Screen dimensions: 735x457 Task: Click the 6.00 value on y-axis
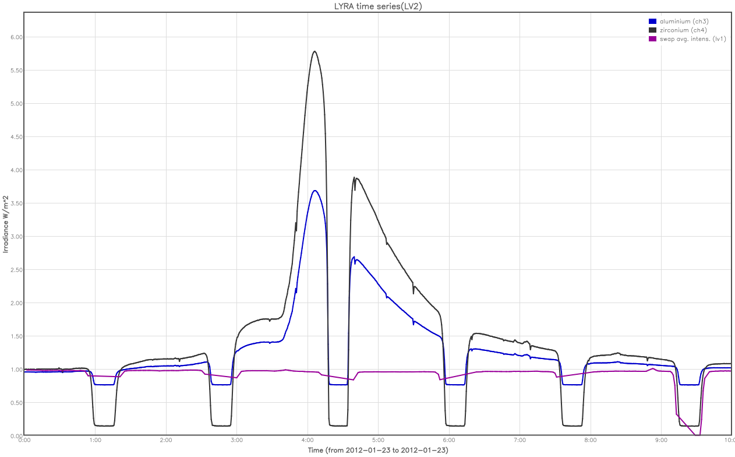click(x=16, y=37)
